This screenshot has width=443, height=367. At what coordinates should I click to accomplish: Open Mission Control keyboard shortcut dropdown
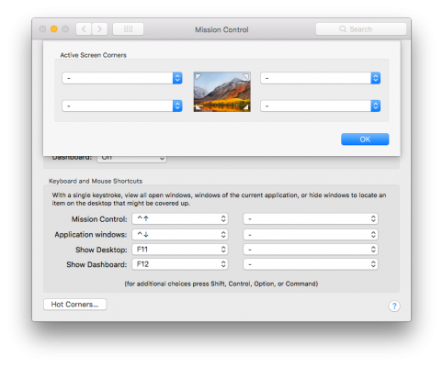tap(180, 218)
